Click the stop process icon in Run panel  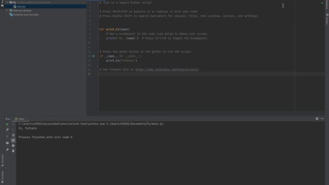click(x=7, y=136)
